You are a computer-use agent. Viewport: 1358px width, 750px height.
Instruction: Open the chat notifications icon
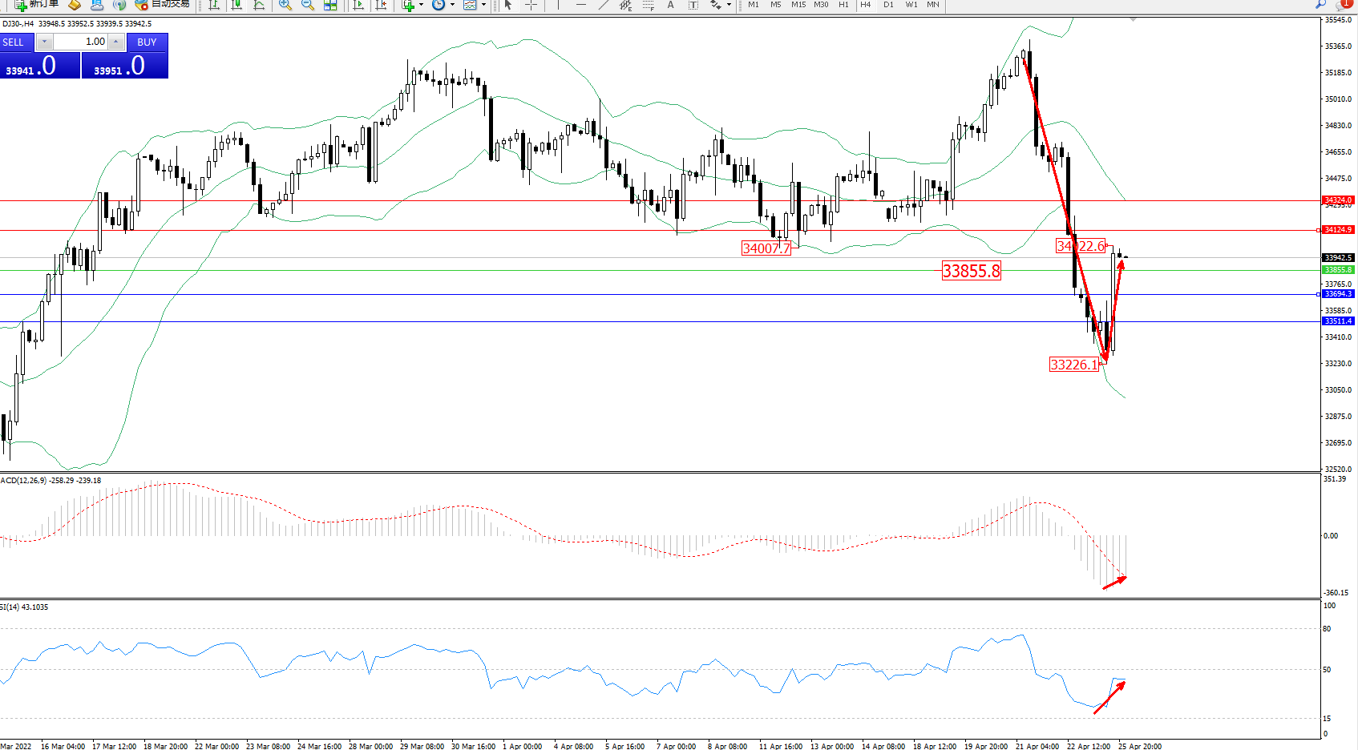click(1344, 4)
